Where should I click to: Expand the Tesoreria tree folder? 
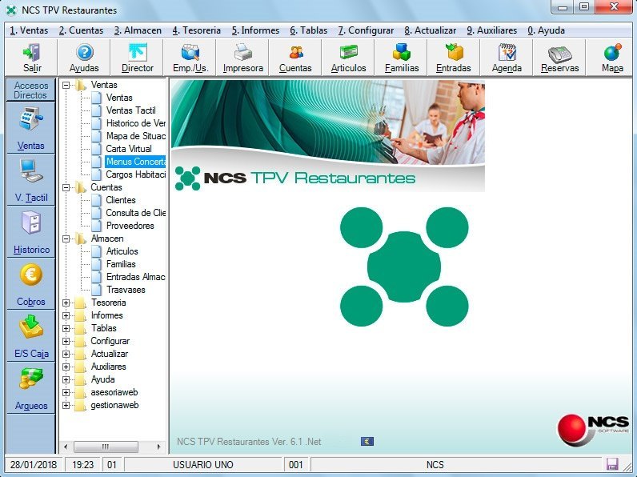tap(66, 303)
